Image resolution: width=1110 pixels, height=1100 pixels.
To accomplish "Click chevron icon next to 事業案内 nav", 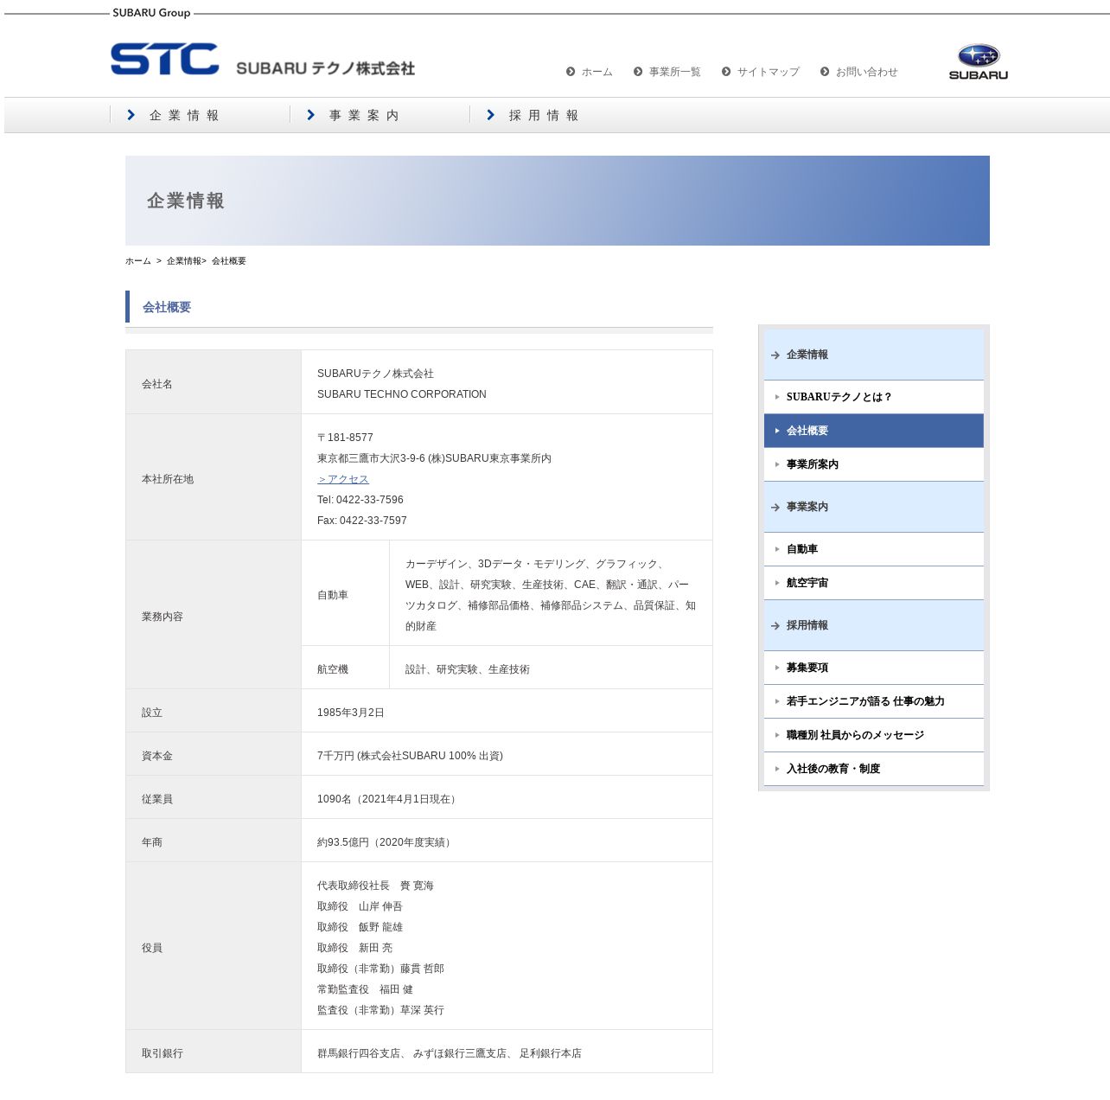I will pos(311,115).
